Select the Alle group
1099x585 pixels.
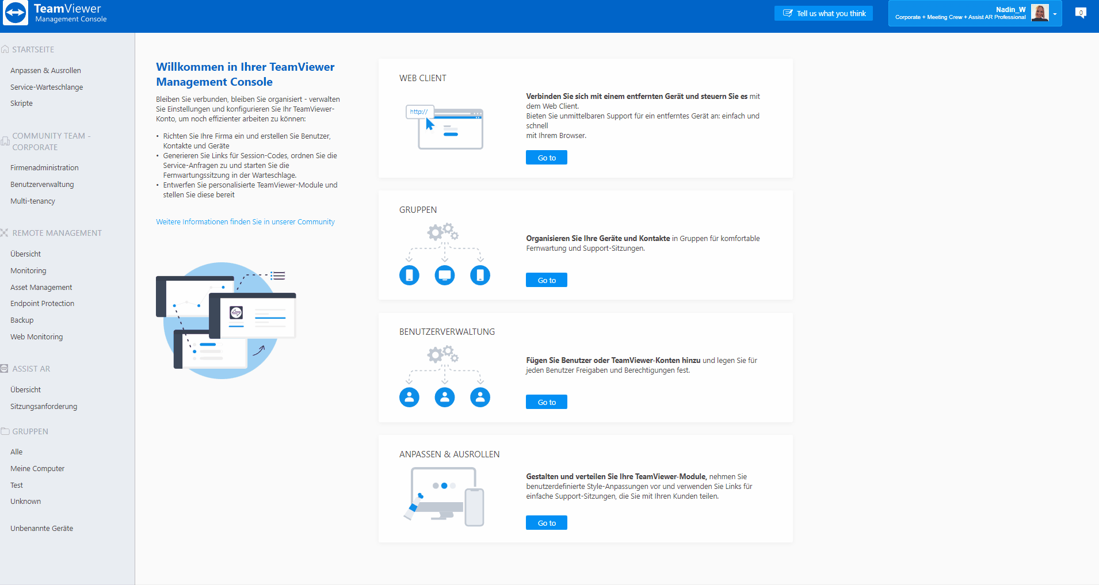click(16, 452)
